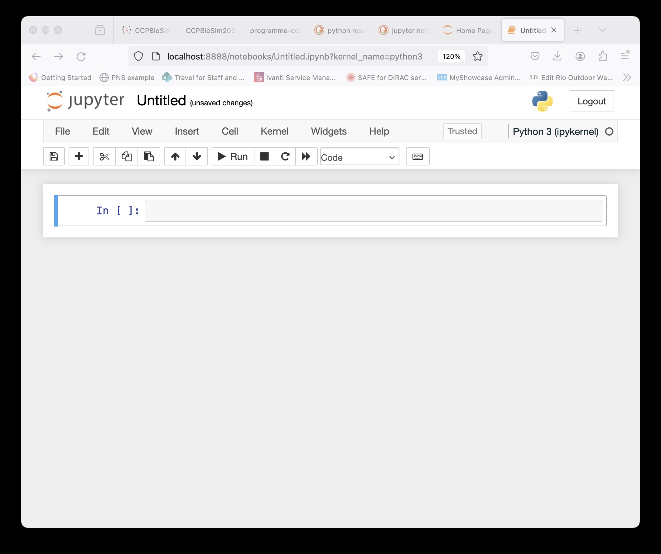Switch to the first CCPBioSim tab

point(147,31)
